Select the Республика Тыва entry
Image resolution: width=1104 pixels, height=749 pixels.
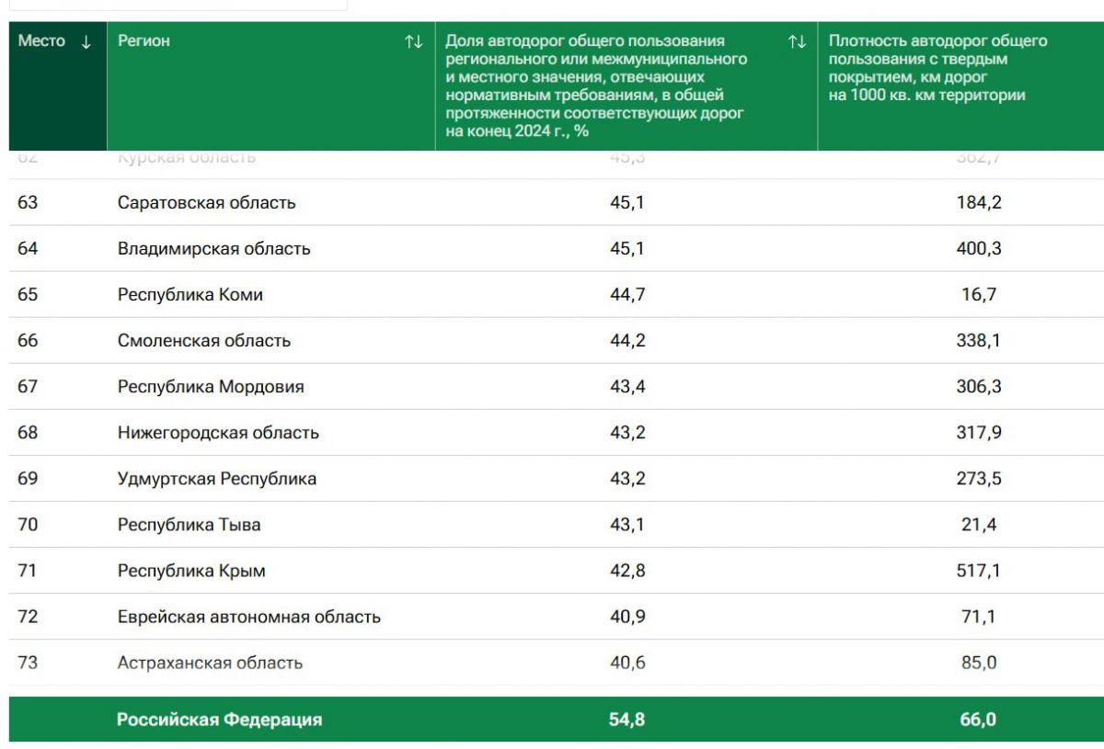pyautogui.click(x=189, y=525)
